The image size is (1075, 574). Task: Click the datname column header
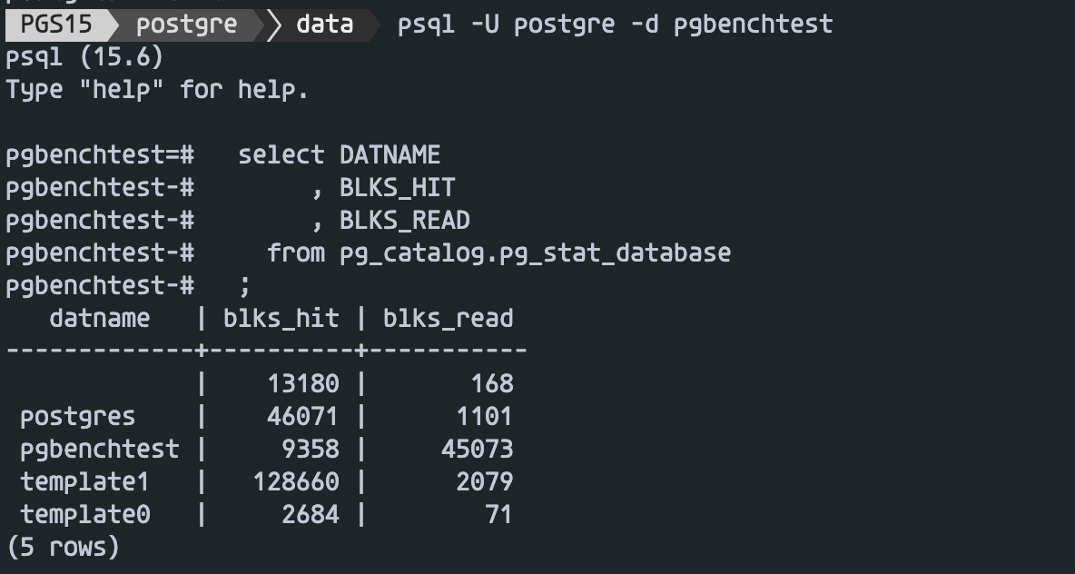click(x=99, y=318)
